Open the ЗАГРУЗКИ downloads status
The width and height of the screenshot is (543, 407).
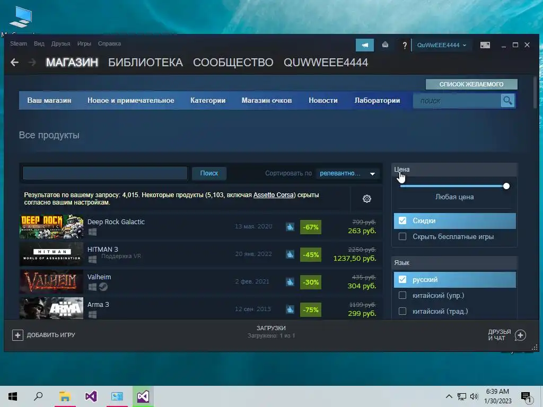pyautogui.click(x=271, y=332)
